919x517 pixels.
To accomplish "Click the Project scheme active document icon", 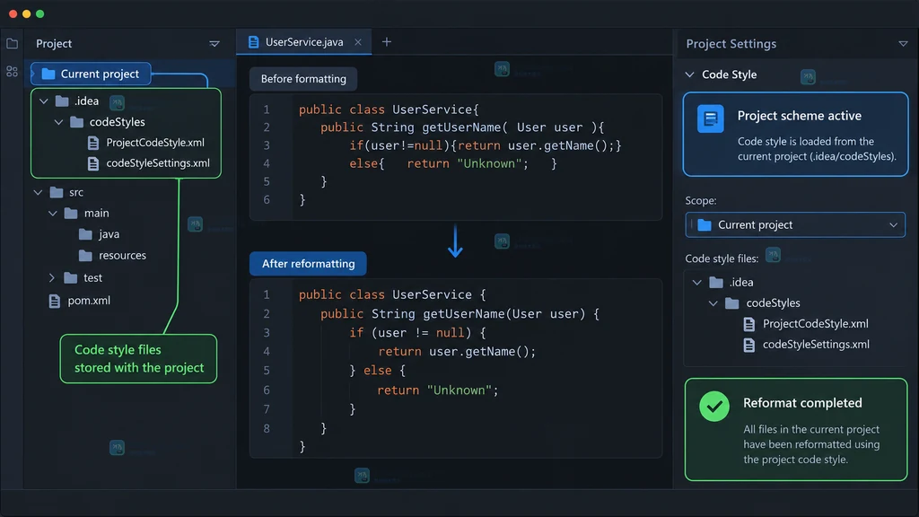I will coord(711,118).
